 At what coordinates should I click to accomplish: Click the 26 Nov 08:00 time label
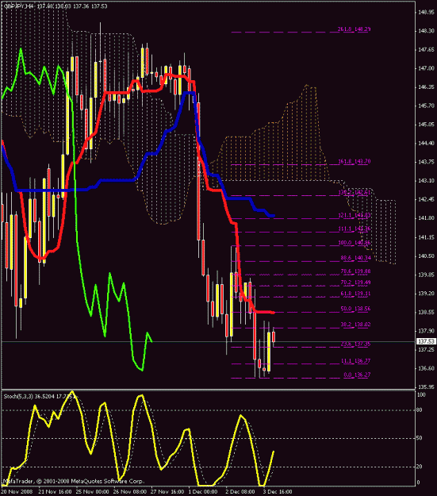click(x=129, y=491)
